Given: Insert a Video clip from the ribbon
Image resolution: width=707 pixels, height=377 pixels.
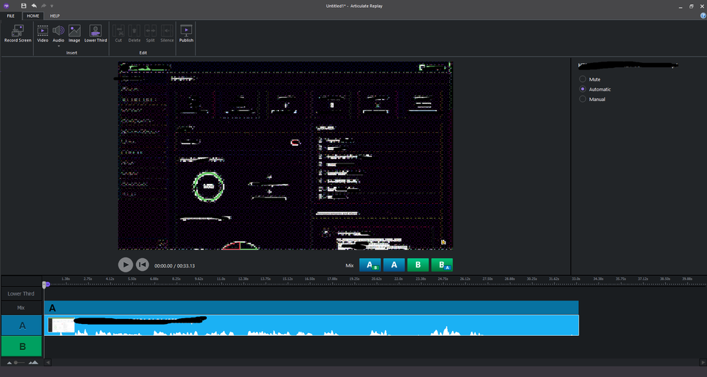Looking at the screenshot, I should click(x=43, y=31).
